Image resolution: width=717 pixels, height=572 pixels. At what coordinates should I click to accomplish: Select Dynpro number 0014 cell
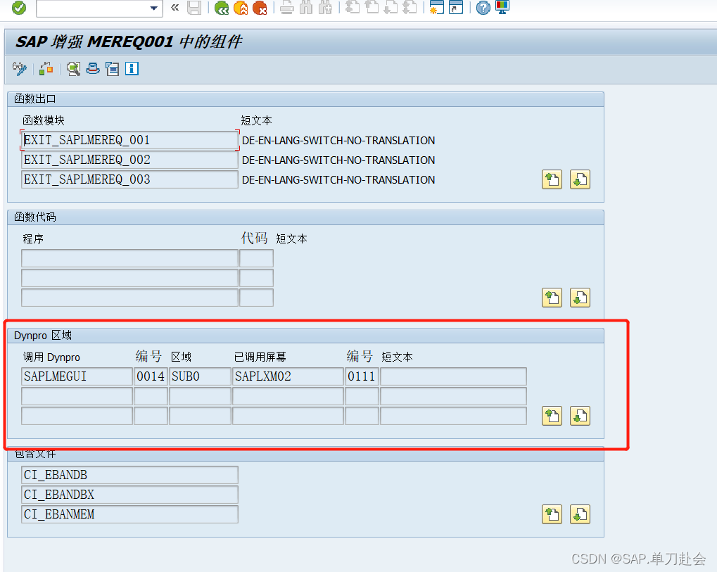click(151, 376)
